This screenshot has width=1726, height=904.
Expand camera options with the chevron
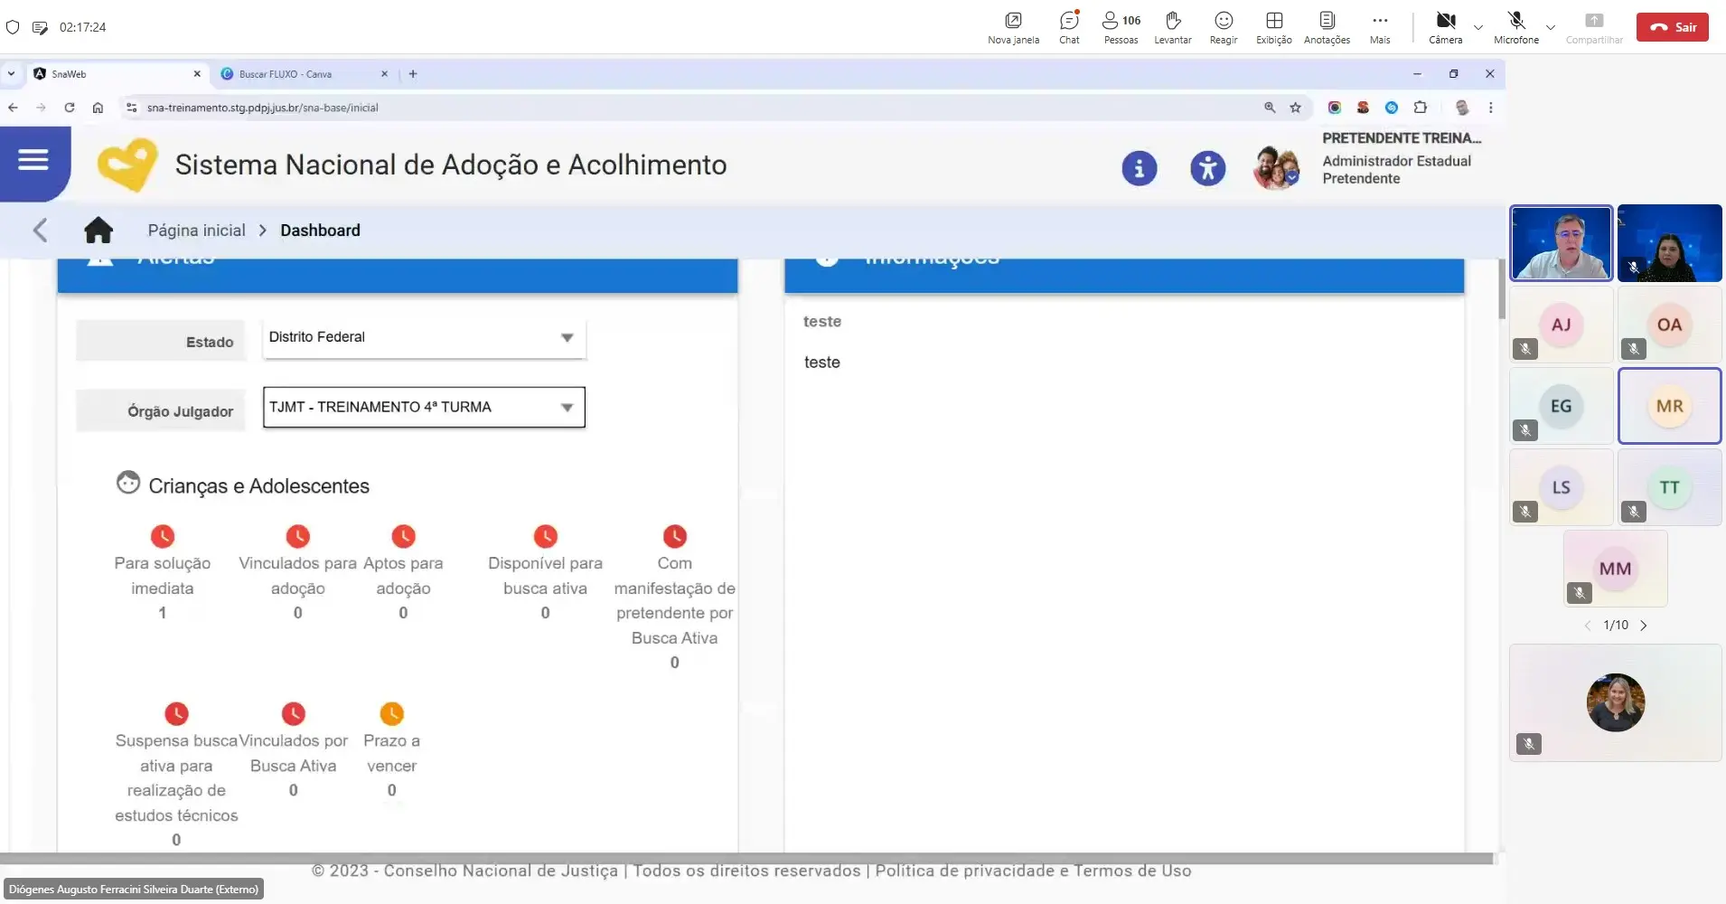tap(1477, 26)
